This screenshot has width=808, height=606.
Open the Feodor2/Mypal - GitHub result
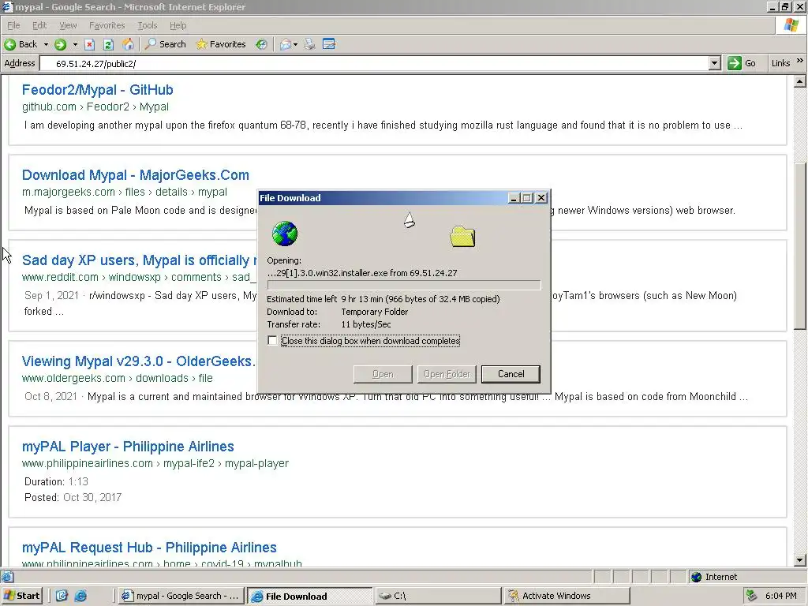point(97,90)
